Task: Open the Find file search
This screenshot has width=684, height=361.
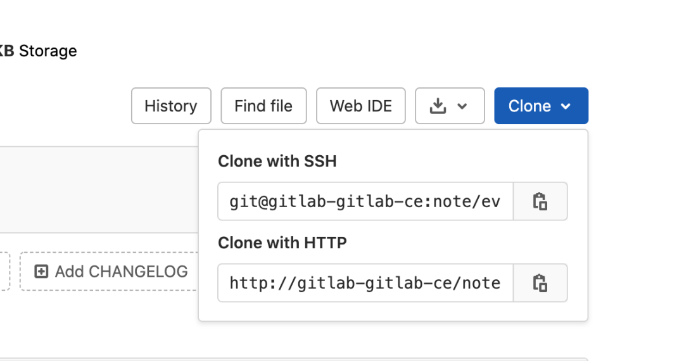Action: pyautogui.click(x=263, y=106)
